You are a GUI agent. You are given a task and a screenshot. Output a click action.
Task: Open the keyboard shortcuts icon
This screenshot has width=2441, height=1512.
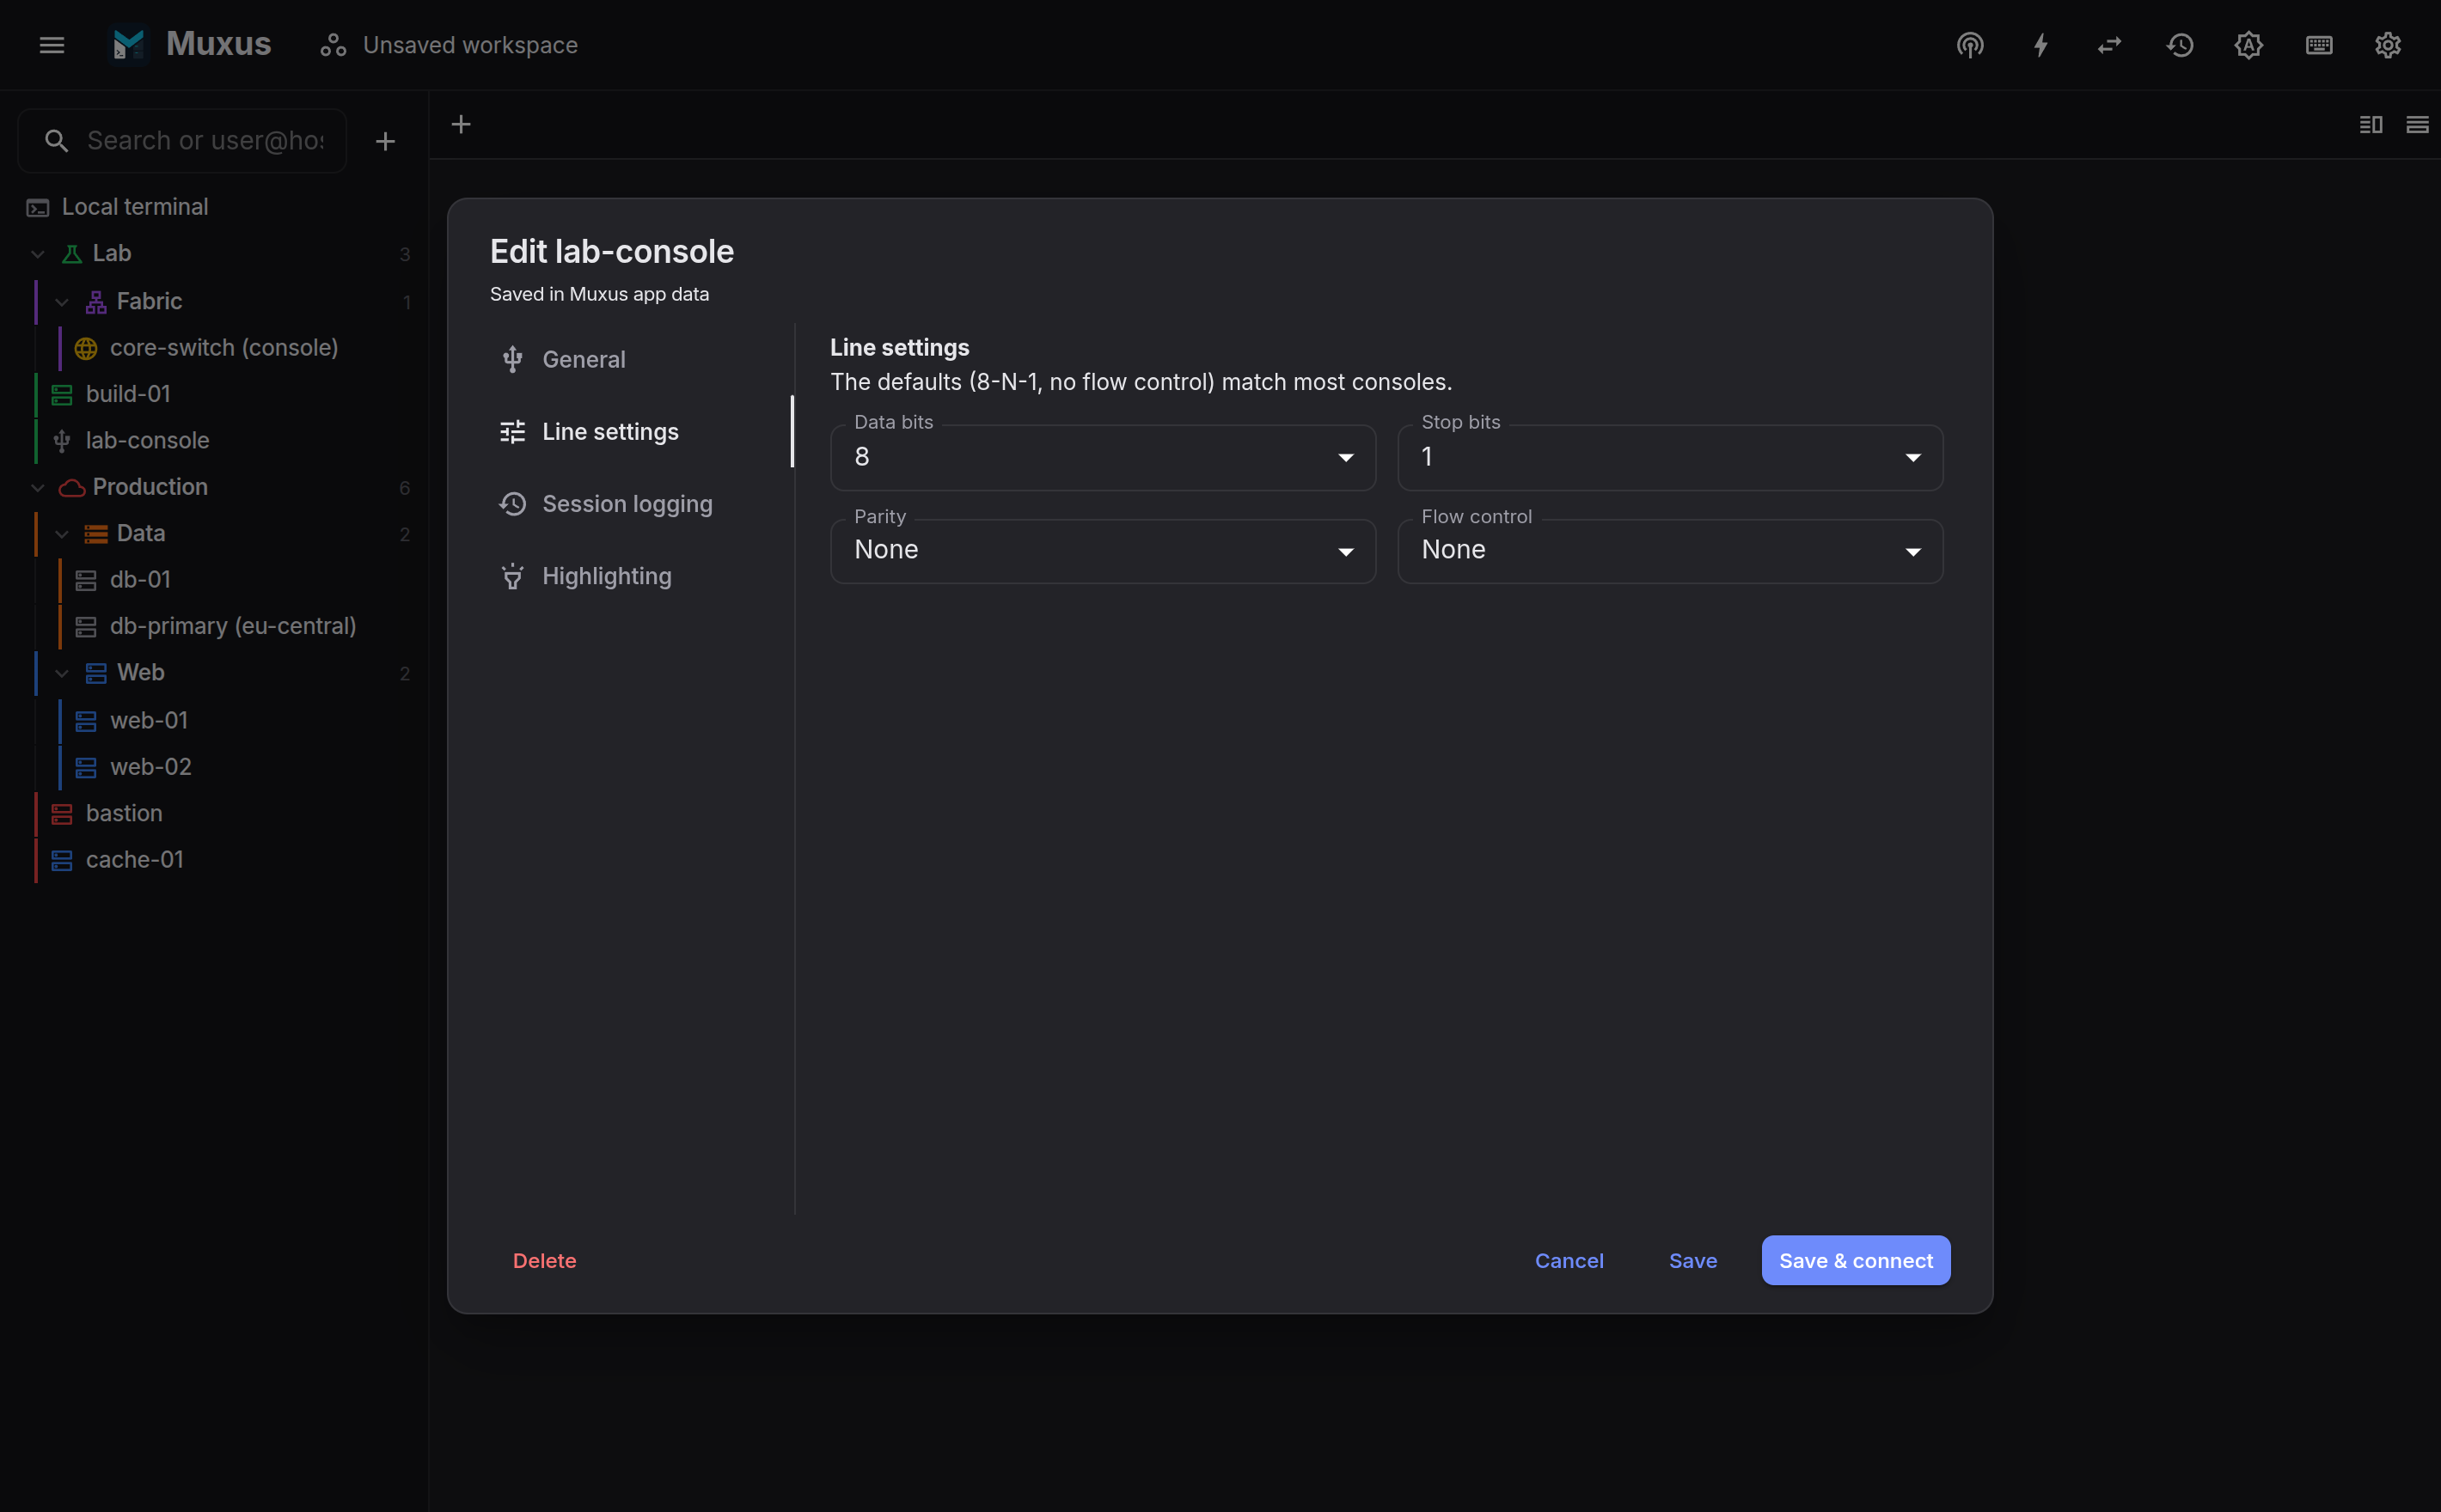click(2319, 45)
